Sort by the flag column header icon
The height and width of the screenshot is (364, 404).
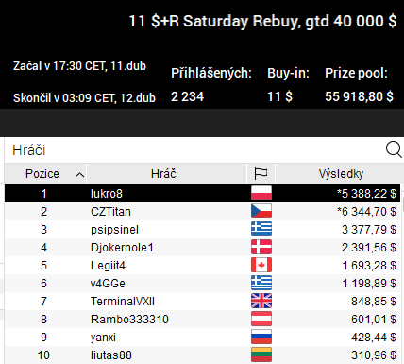(x=261, y=174)
